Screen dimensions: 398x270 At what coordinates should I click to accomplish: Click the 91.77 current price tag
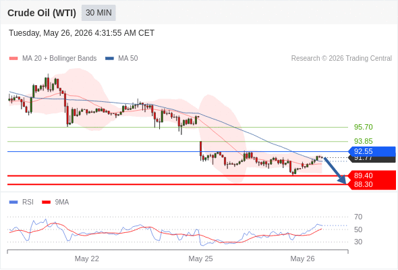(372, 159)
